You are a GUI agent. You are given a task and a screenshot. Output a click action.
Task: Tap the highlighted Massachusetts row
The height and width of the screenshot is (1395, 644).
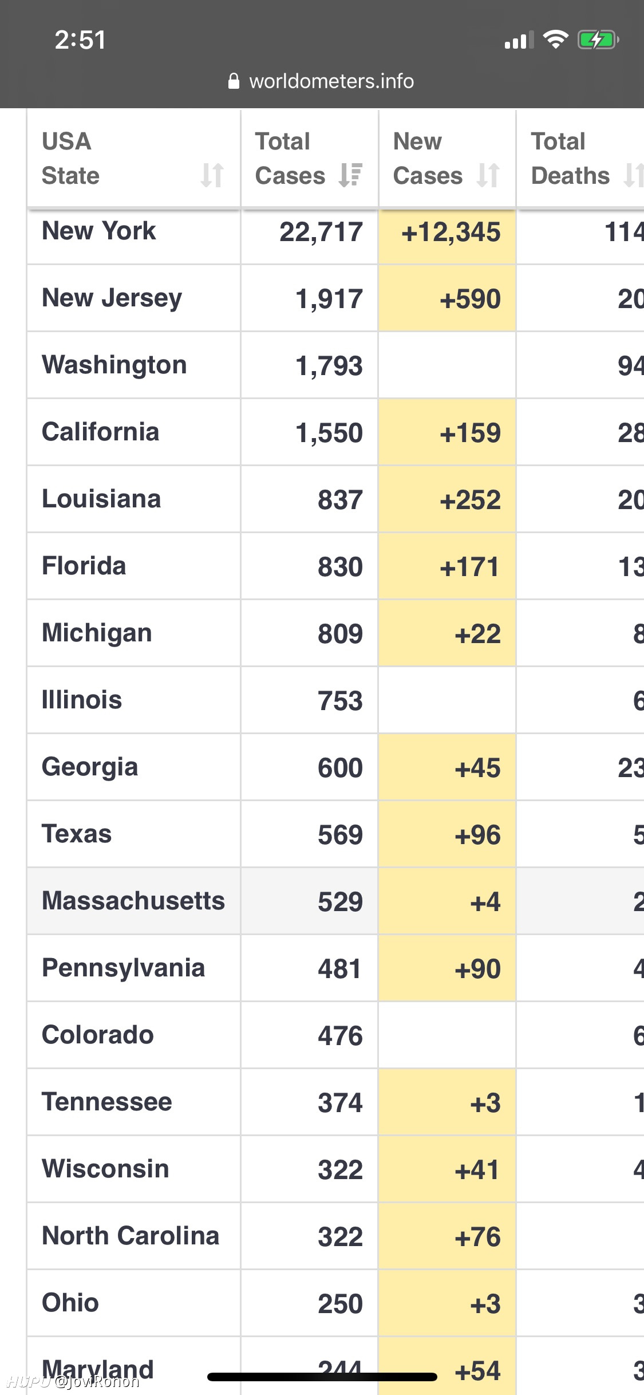click(x=335, y=901)
